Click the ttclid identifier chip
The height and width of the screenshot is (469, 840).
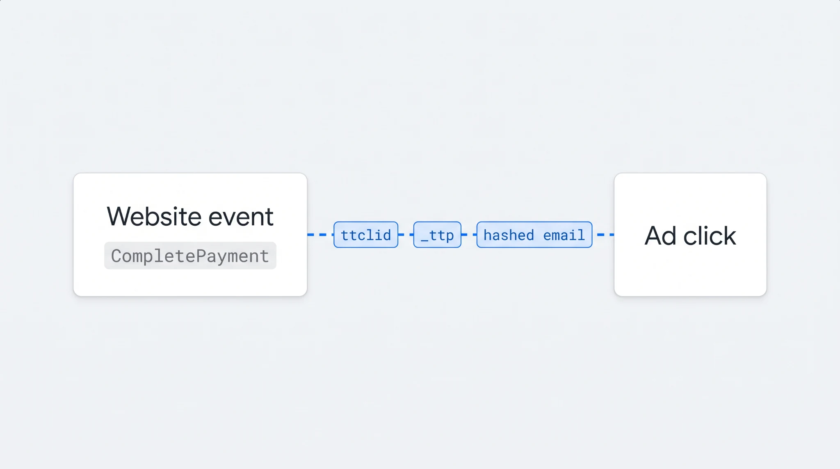coord(366,235)
